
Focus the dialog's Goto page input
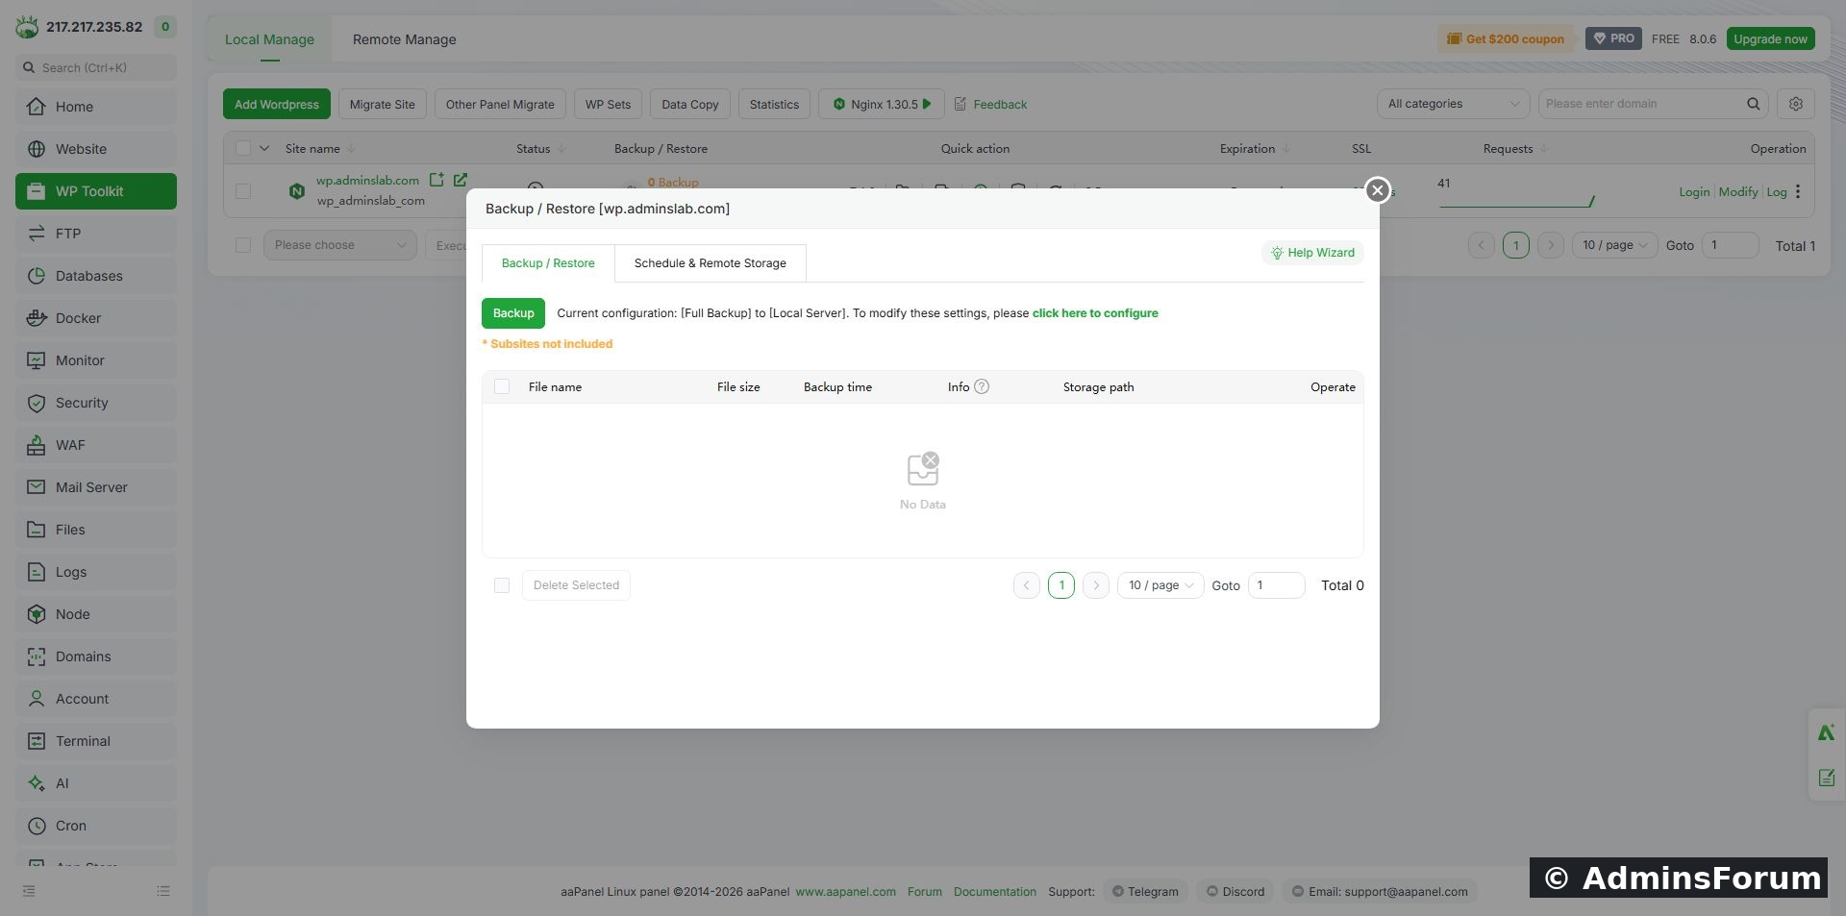click(x=1276, y=585)
